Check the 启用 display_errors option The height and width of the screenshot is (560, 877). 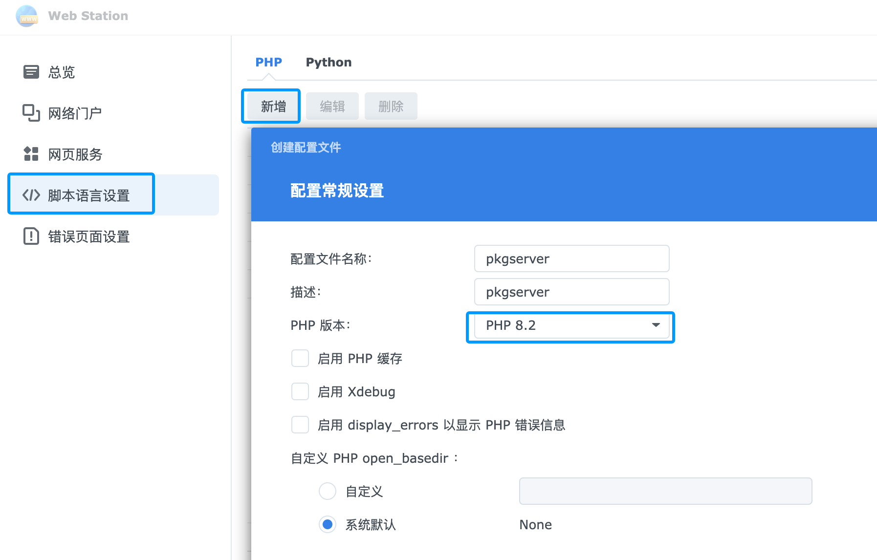pyautogui.click(x=300, y=425)
